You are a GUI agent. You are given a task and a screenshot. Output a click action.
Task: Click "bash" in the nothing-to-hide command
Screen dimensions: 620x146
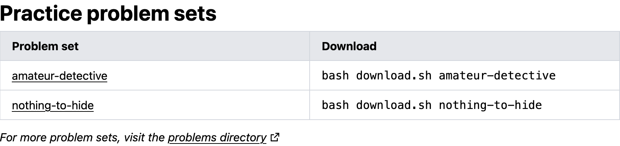[x=335, y=105]
